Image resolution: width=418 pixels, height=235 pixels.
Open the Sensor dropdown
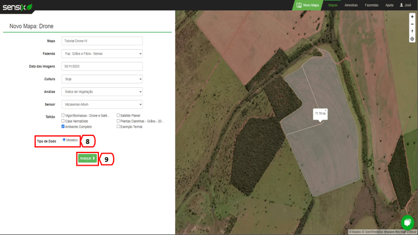point(102,104)
